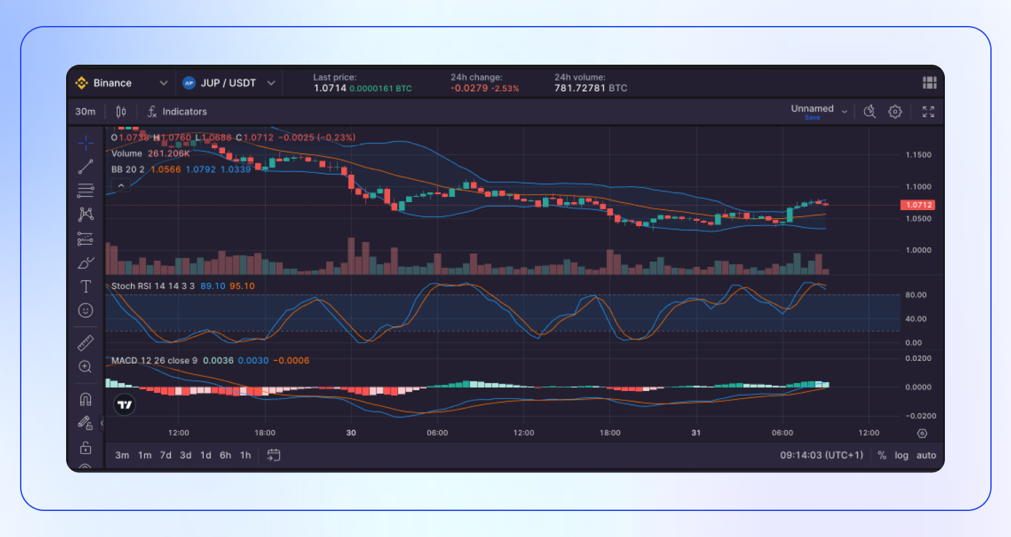Change the 30m chart interval
This screenshot has width=1011, height=537.
coord(85,111)
